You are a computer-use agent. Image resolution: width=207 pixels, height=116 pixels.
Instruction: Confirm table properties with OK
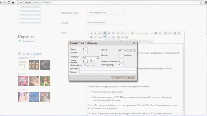pyautogui.click(x=118, y=78)
